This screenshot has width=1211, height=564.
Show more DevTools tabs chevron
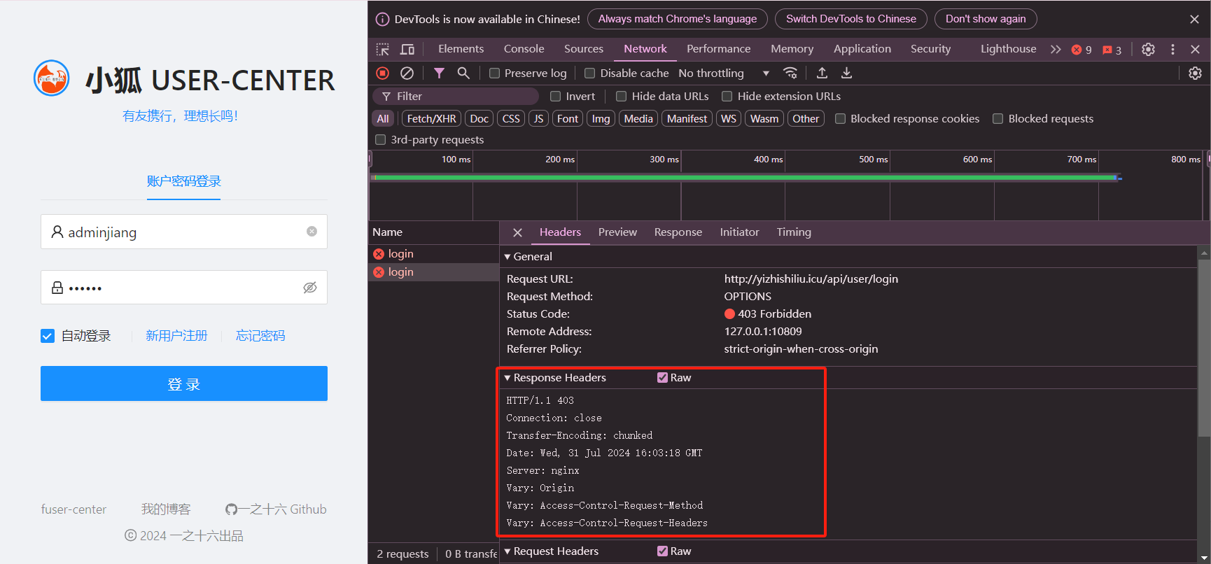pyautogui.click(x=1056, y=49)
